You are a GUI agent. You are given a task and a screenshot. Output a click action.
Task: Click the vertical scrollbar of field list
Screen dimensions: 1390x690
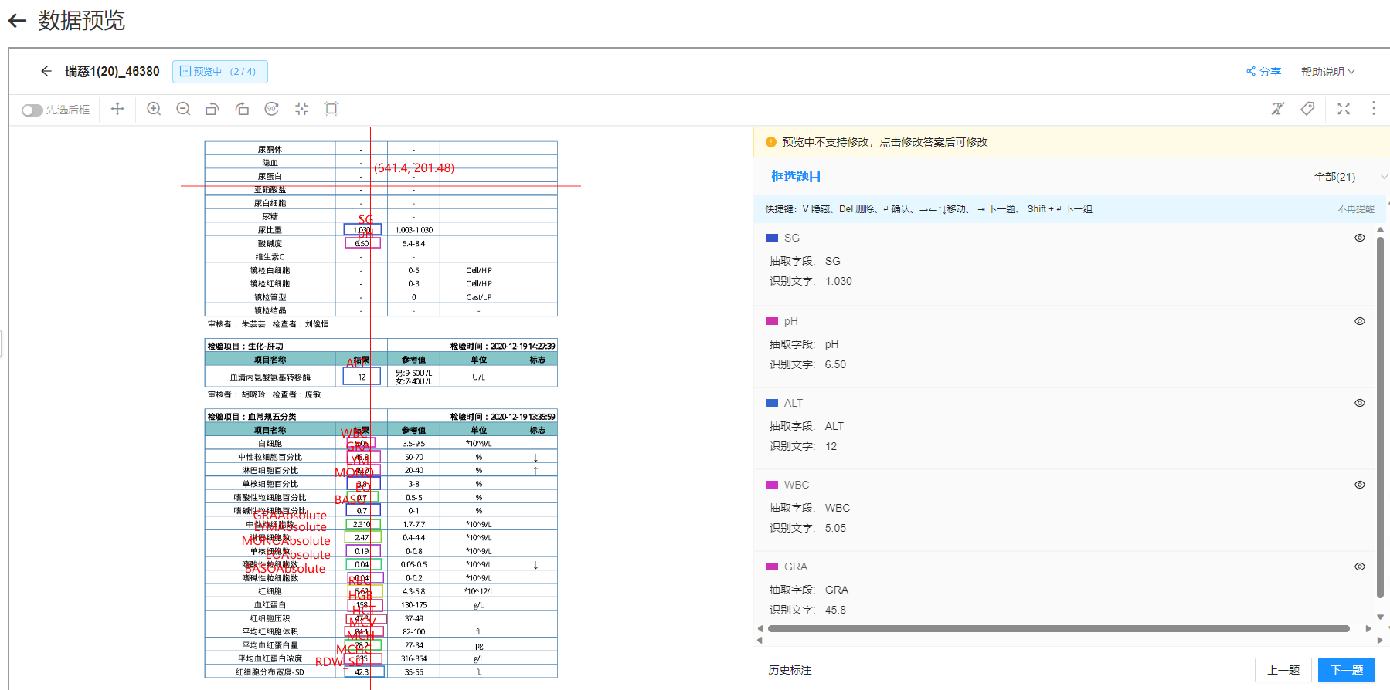1380,417
